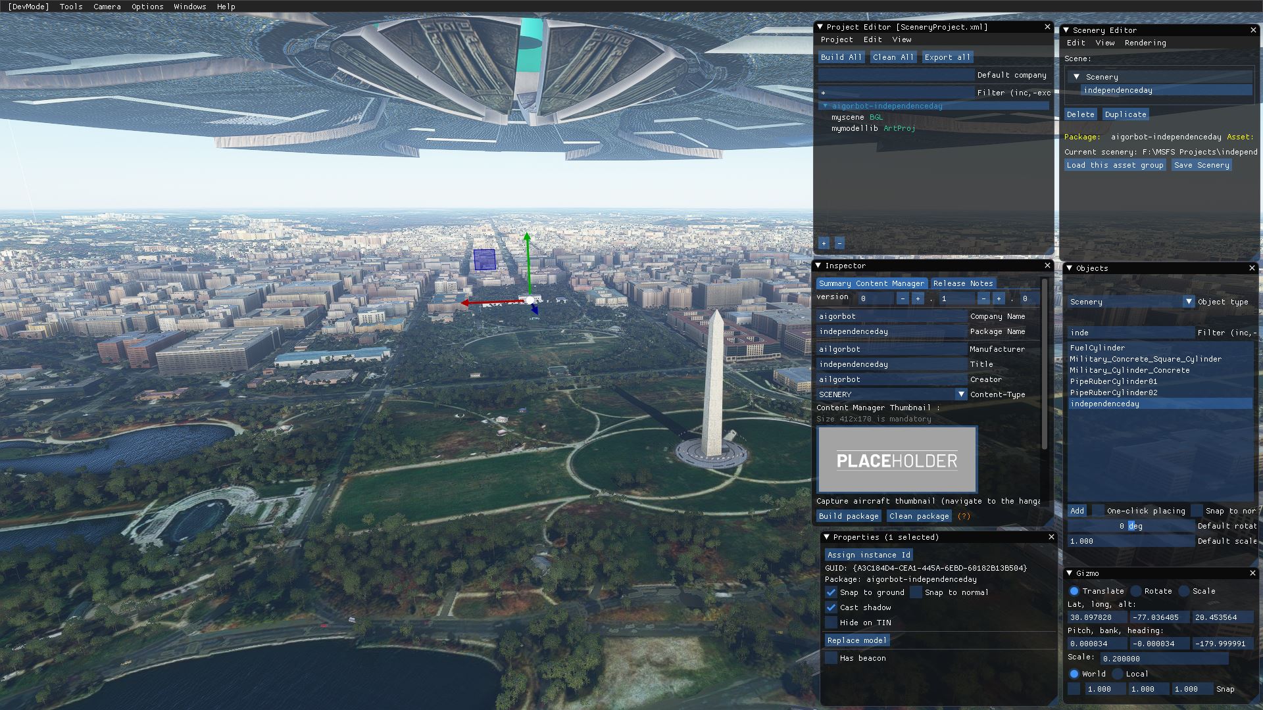Viewport: 1263px width, 710px height.
Task: Select the Rotate gizmo mode
Action: (x=1136, y=591)
